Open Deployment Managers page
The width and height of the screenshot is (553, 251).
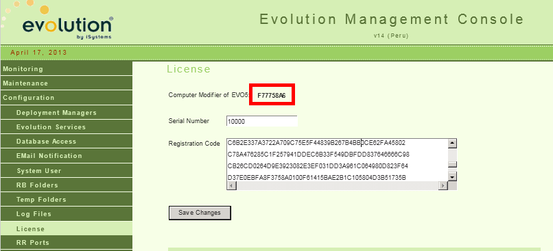coord(67,112)
